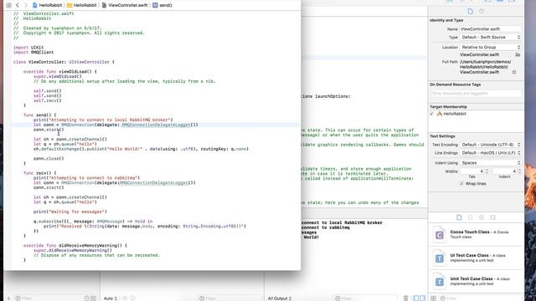Click the quick look eye icon
This screenshot has width=536, height=301.
125,298
